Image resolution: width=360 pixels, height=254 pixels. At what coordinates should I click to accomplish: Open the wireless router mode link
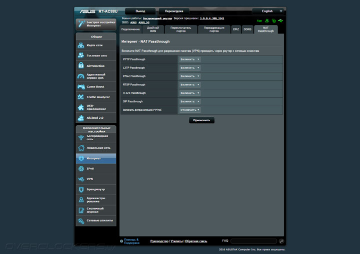click(x=157, y=18)
